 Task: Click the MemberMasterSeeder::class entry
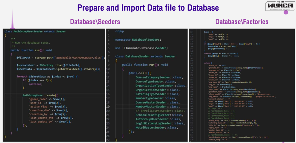158,106
